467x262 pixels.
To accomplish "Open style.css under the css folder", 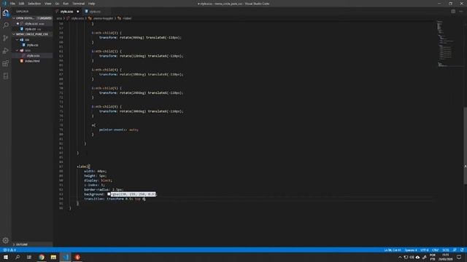I will pos(32,45).
